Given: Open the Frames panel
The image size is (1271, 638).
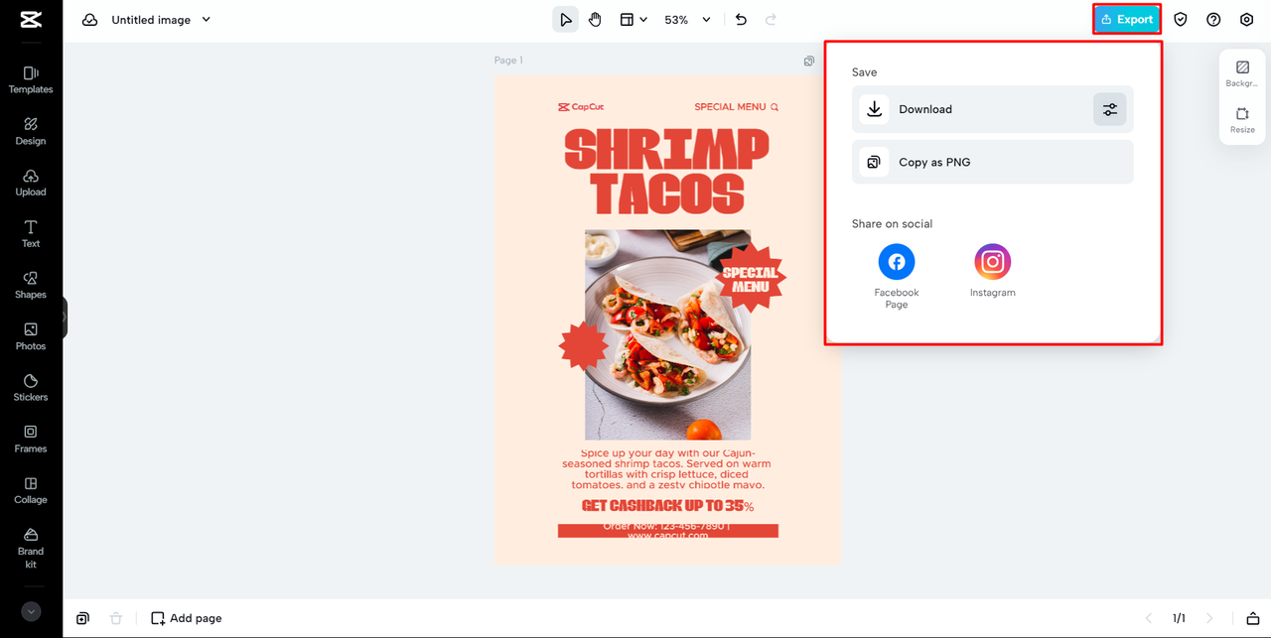Looking at the screenshot, I should [31, 440].
